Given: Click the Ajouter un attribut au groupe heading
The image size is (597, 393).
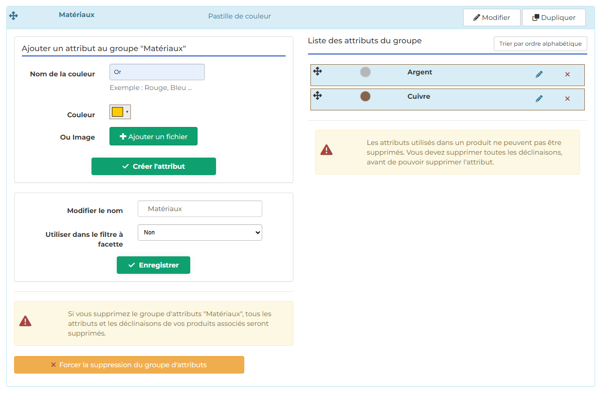Looking at the screenshot, I should tap(104, 49).
